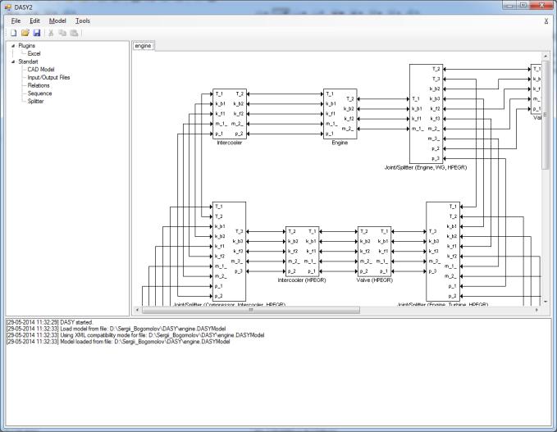Click the Joint/Splitter (Engine, WG, HPEGR) label
Viewport: 557px width, 432px height.
tap(426, 167)
